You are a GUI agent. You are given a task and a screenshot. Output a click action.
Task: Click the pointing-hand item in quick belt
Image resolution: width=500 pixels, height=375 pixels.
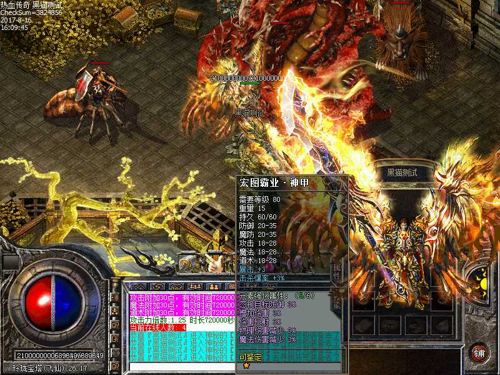(215, 262)
